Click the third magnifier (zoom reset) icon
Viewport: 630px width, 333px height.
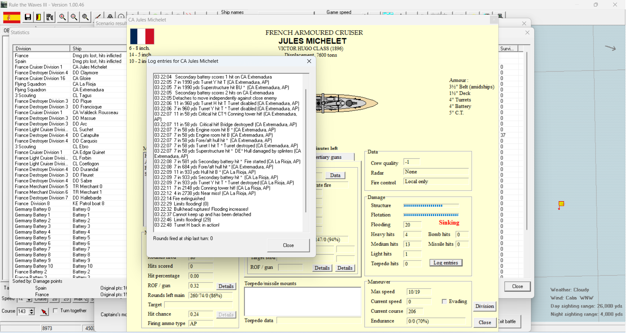(85, 17)
